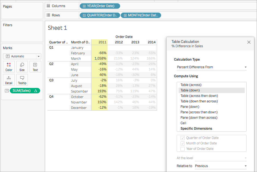Collapse the QUARTER(Order Date) pill minus icon

(x=84, y=15)
